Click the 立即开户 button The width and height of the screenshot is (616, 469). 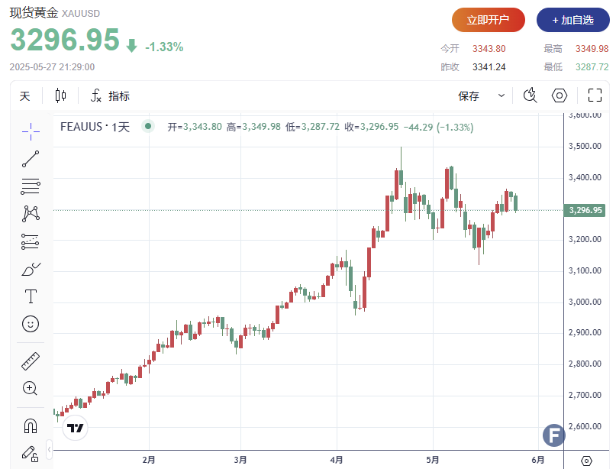[488, 20]
